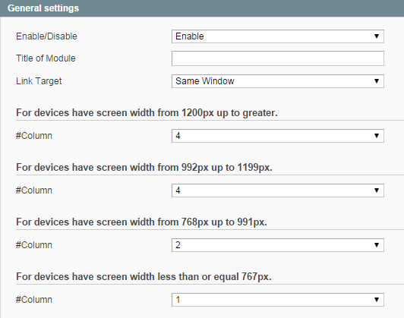Click the Same Window dropdown arrow
404x318 pixels.
[x=377, y=81]
